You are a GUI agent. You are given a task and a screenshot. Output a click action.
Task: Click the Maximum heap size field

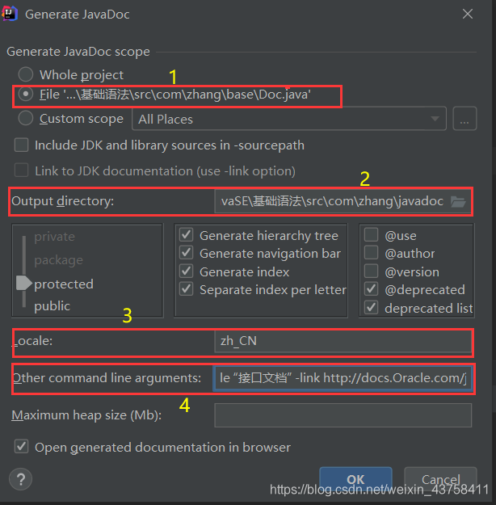tap(343, 415)
